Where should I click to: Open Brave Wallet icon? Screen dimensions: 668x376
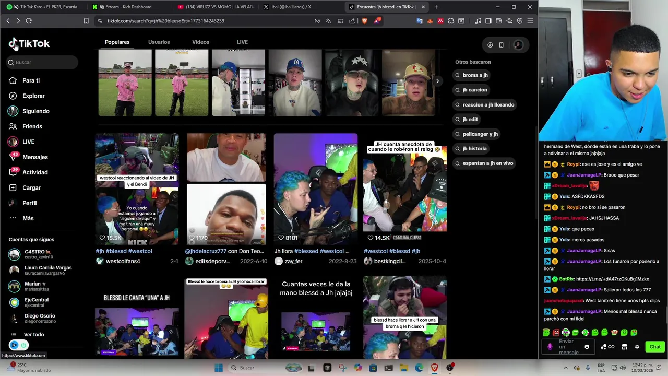tap(499, 21)
